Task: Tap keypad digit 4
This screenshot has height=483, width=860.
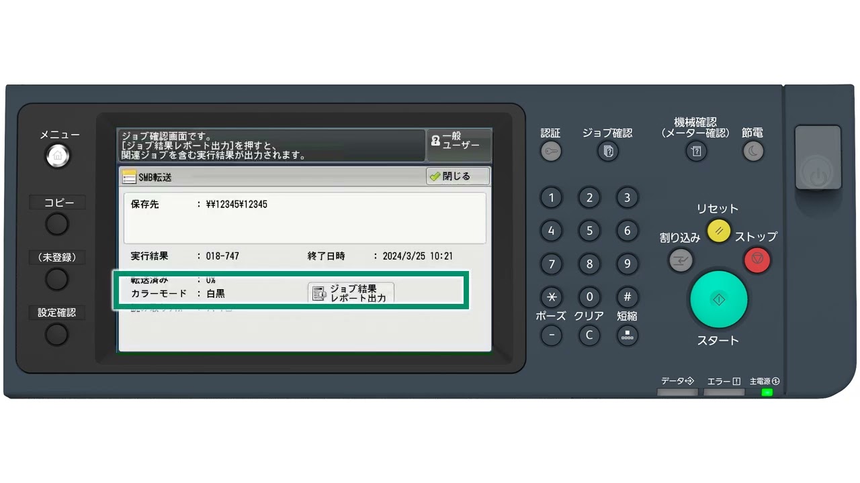Action: point(552,231)
